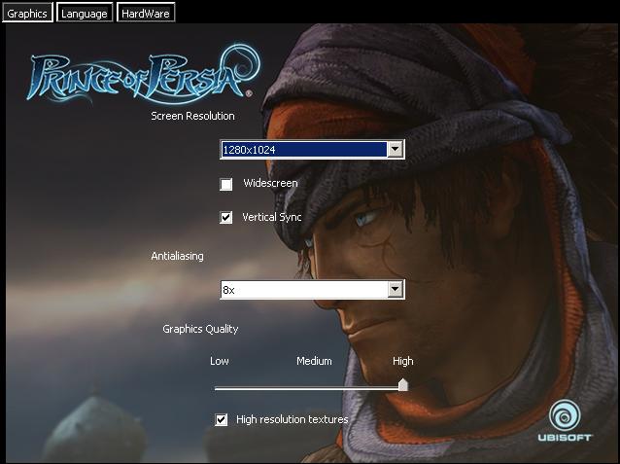Image resolution: width=620 pixels, height=464 pixels.
Task: Select the HardWare tab
Action: 146,14
